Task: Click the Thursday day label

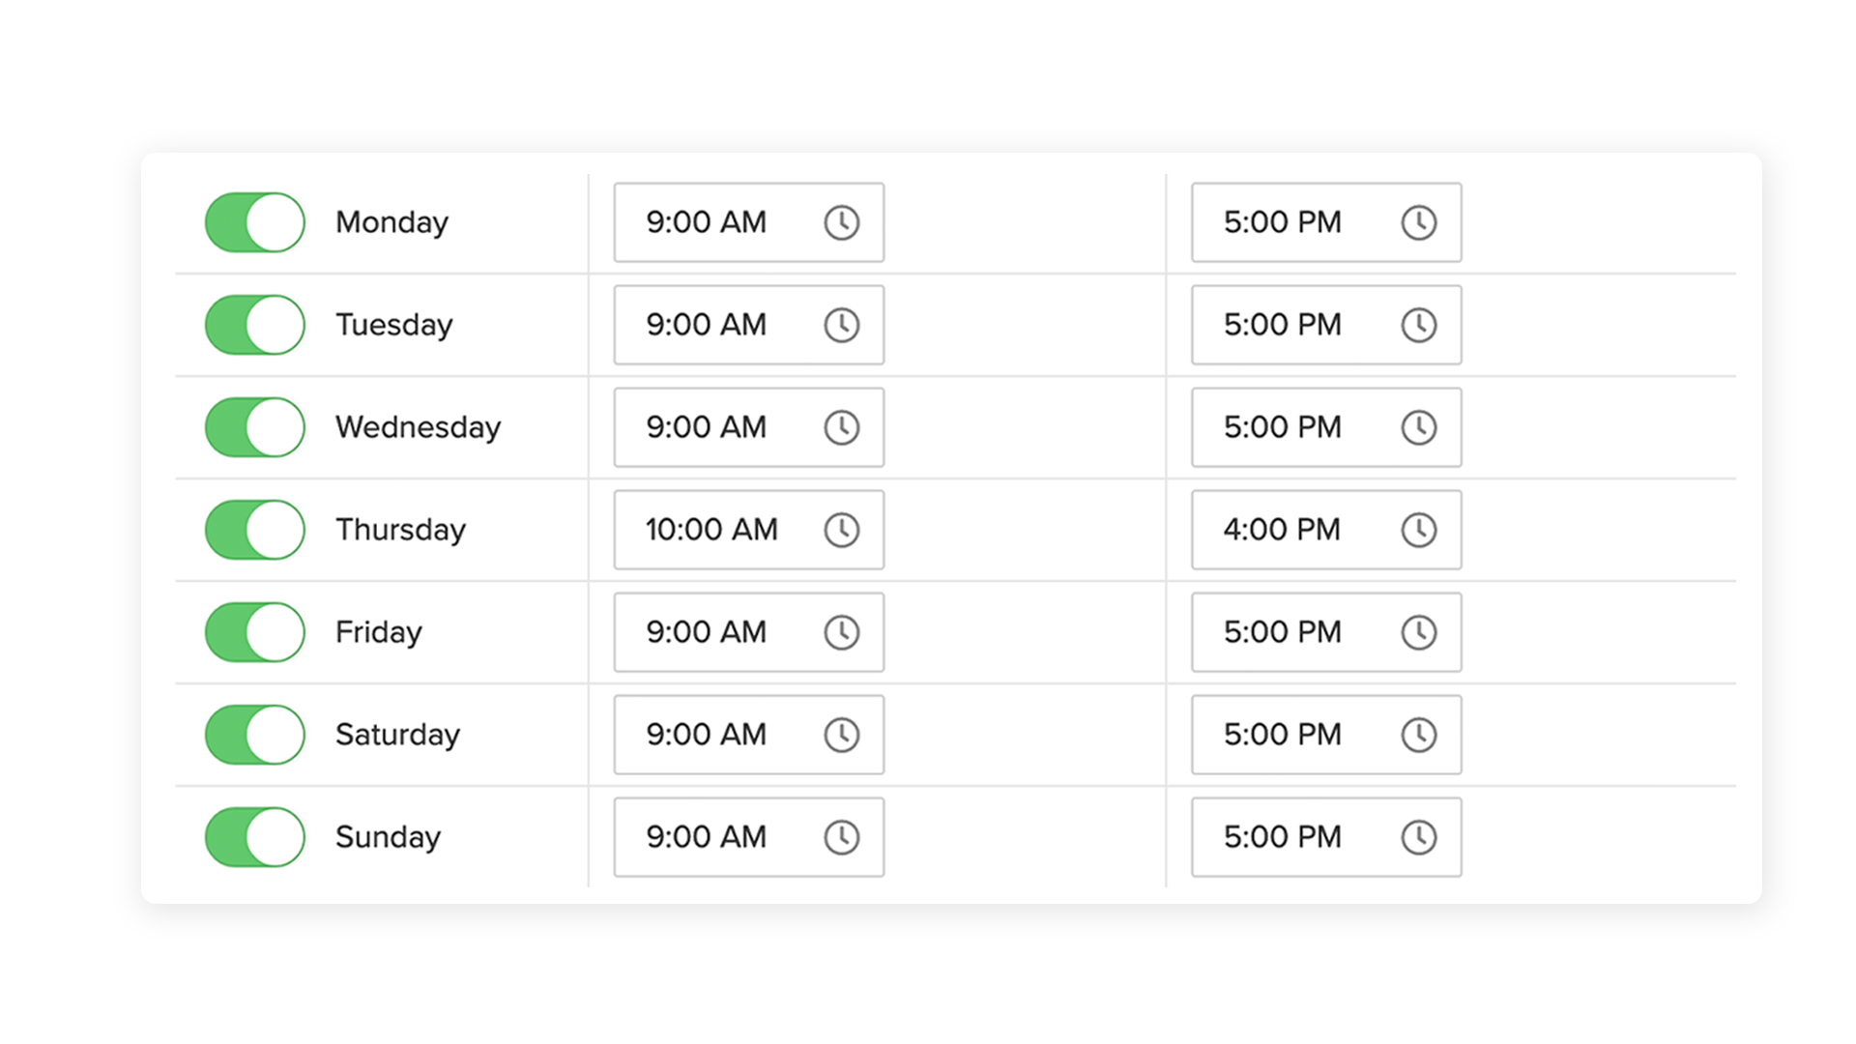Action: 400,530
